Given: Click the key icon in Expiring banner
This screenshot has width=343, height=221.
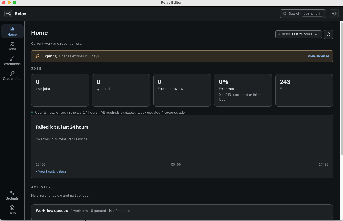Looking at the screenshot, I should (x=37, y=56).
